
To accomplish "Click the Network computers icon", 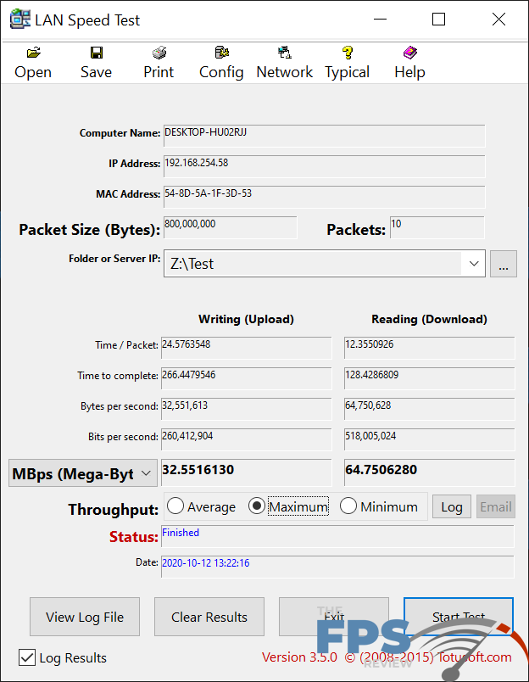I will [285, 53].
